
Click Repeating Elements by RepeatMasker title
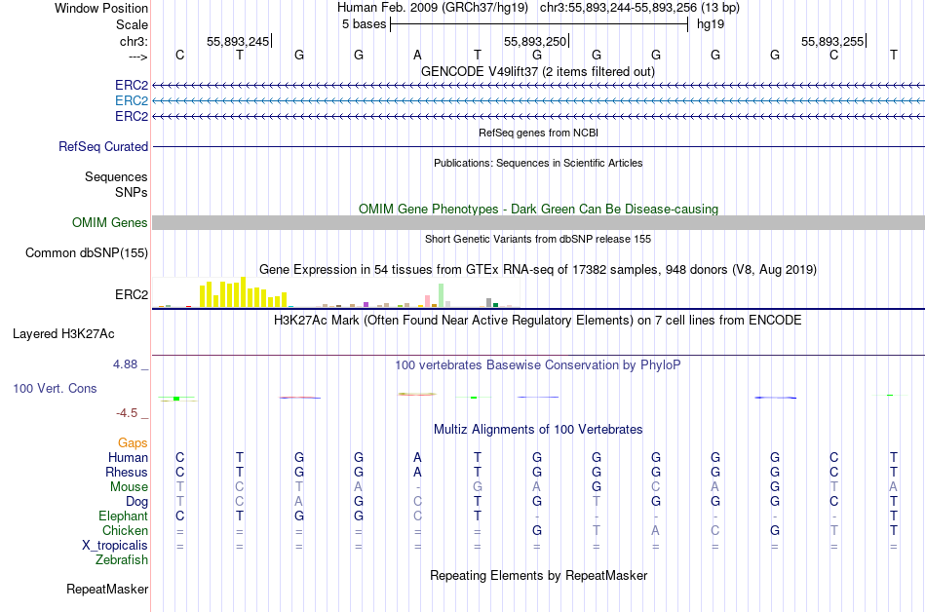pos(538,575)
